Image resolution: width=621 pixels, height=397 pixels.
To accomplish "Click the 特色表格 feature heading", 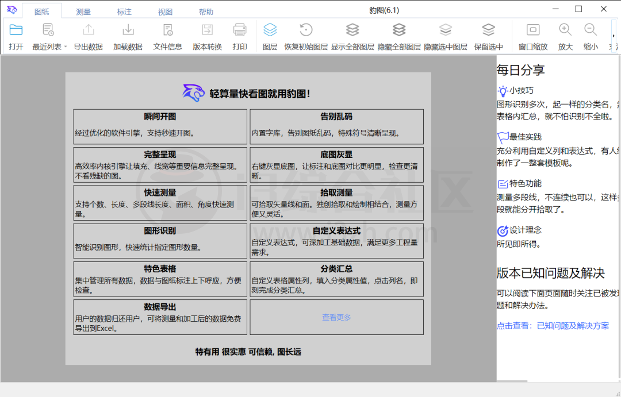I will click(x=160, y=269).
